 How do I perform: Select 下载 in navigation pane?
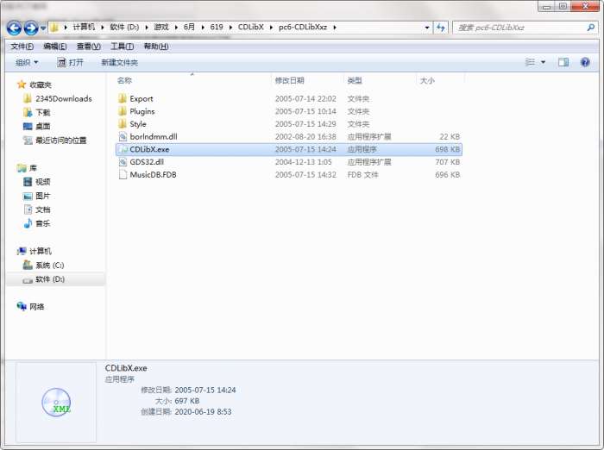pyautogui.click(x=43, y=112)
